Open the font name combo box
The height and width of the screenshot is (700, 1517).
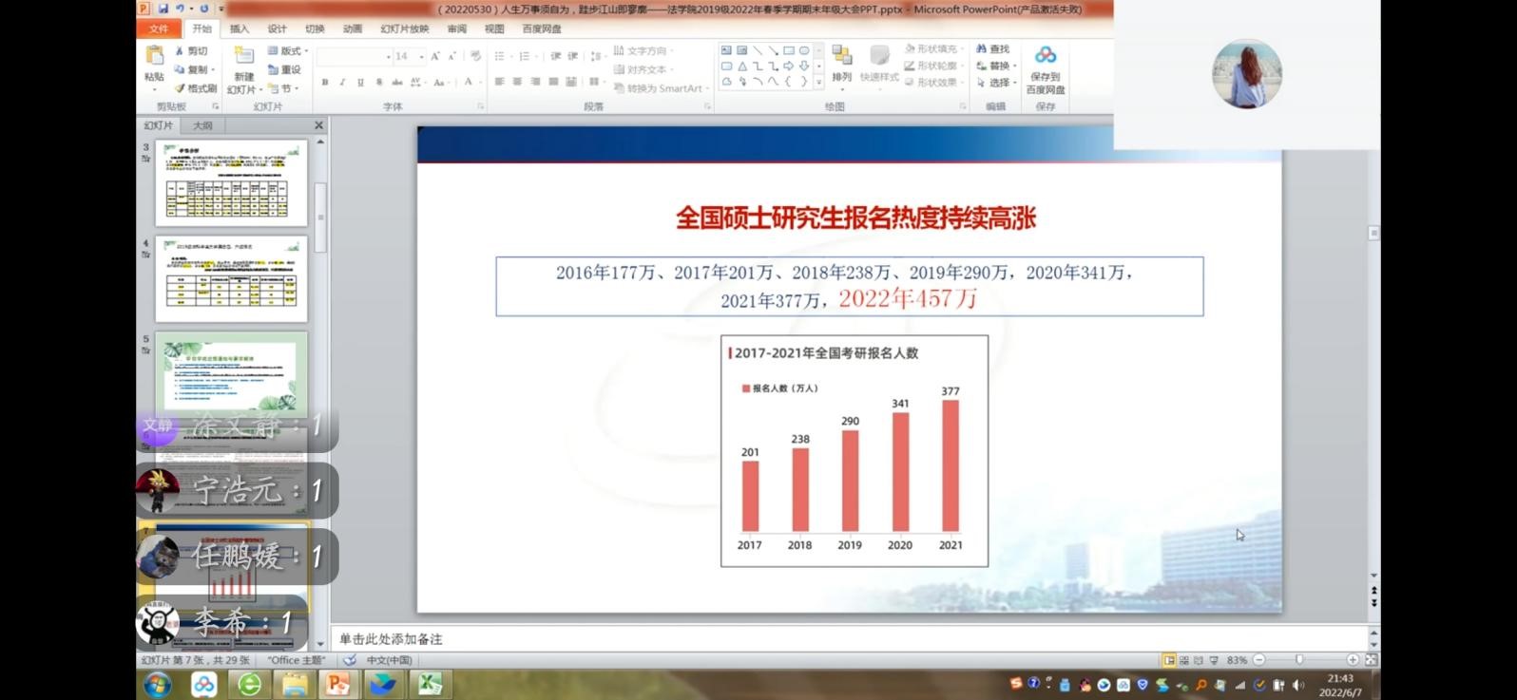coord(355,57)
